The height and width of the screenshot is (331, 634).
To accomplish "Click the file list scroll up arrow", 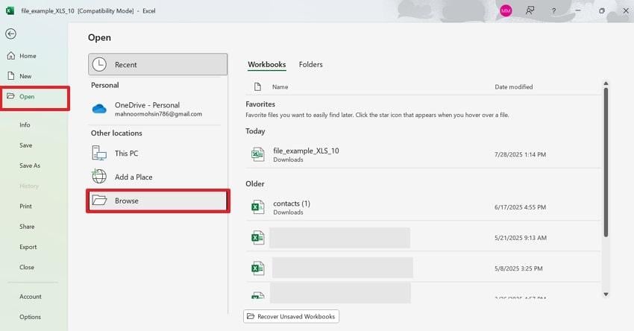I will (x=606, y=83).
